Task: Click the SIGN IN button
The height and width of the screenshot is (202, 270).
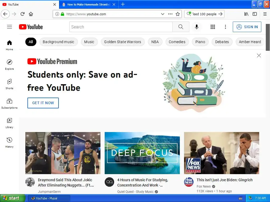Action: tap(247, 27)
